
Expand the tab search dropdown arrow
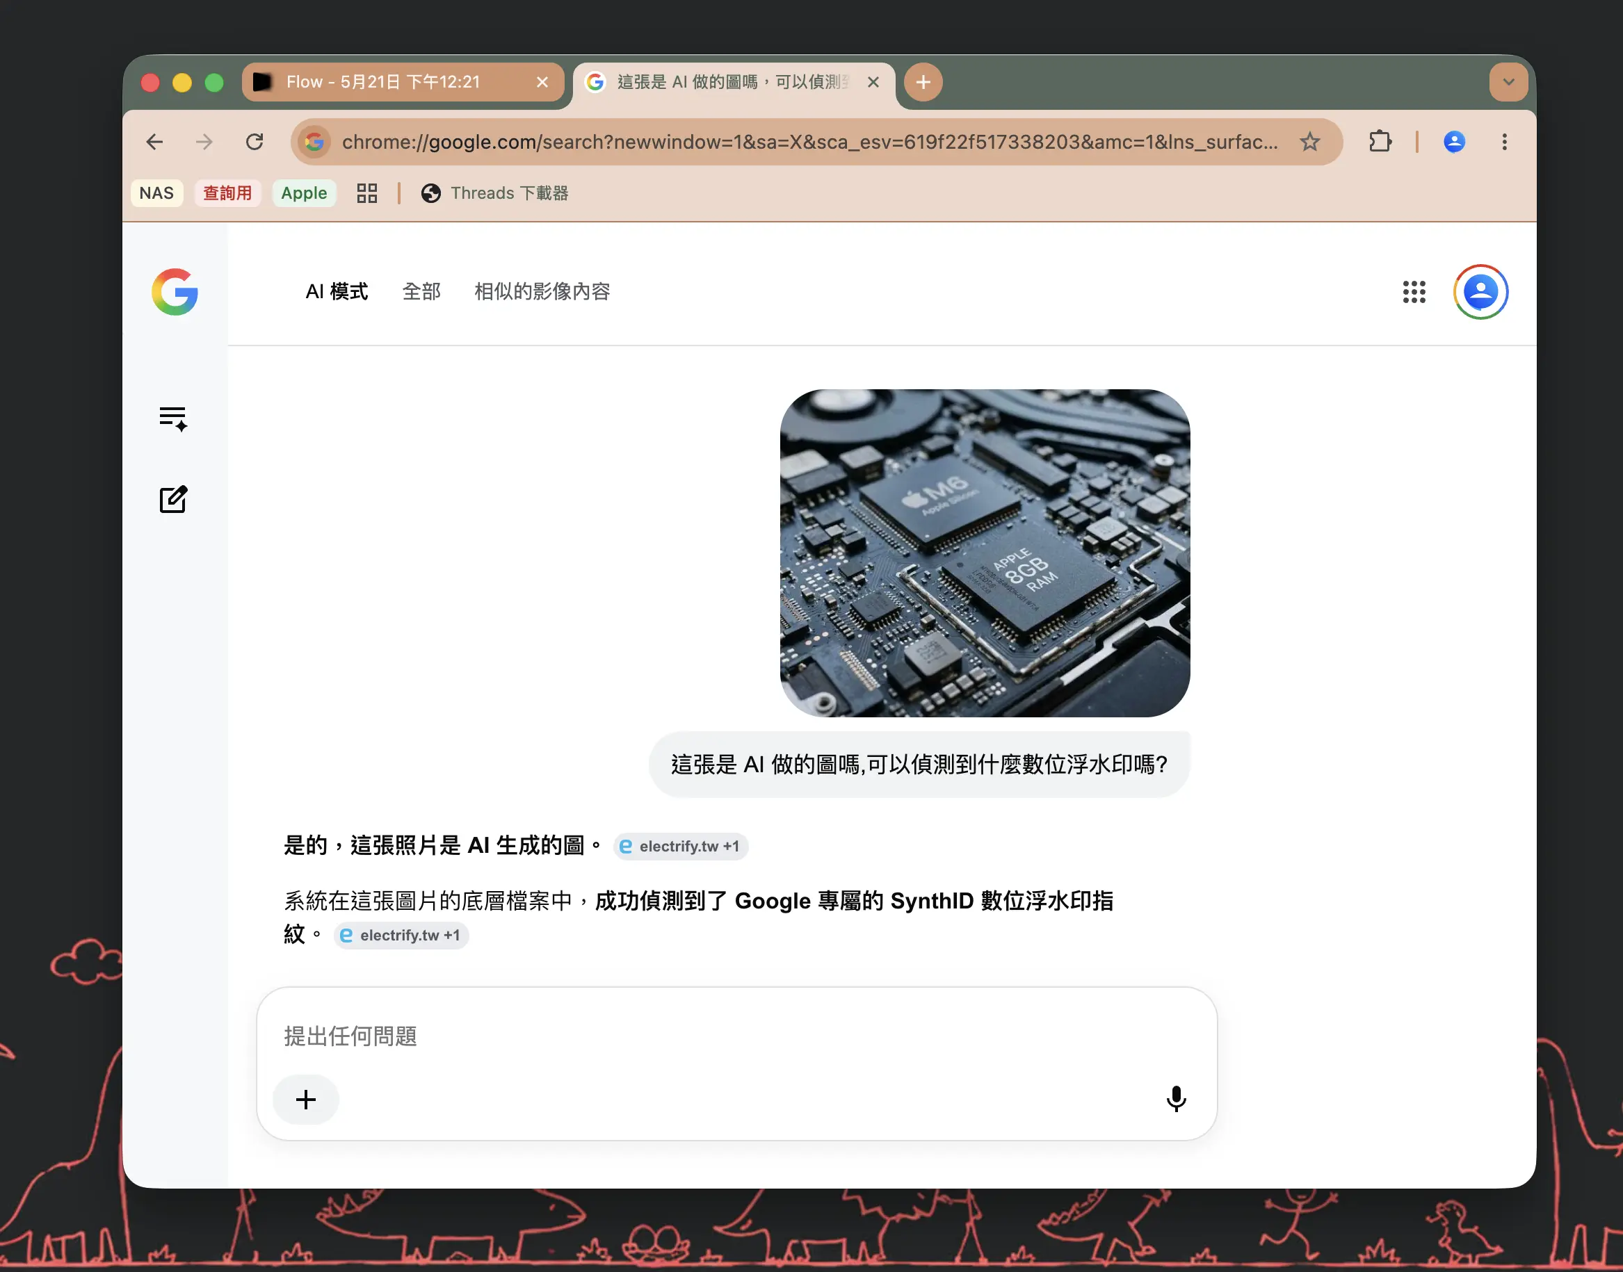(x=1508, y=82)
